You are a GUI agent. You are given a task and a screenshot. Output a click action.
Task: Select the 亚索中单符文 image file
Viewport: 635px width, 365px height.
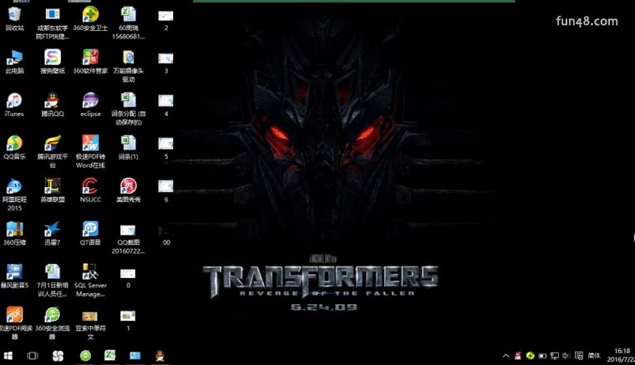[90, 316]
